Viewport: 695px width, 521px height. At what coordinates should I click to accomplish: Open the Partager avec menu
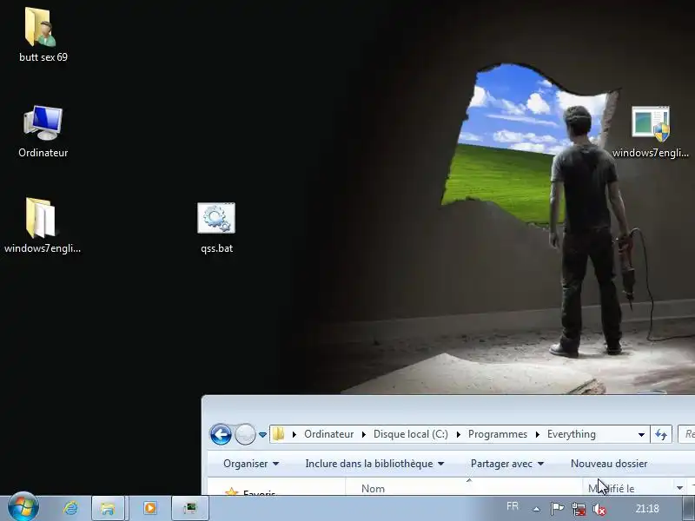[x=507, y=464]
